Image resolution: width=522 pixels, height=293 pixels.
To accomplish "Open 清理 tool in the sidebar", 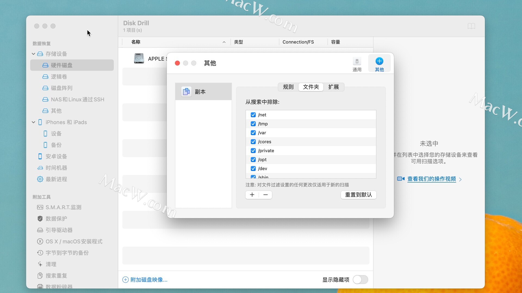I will point(72,264).
